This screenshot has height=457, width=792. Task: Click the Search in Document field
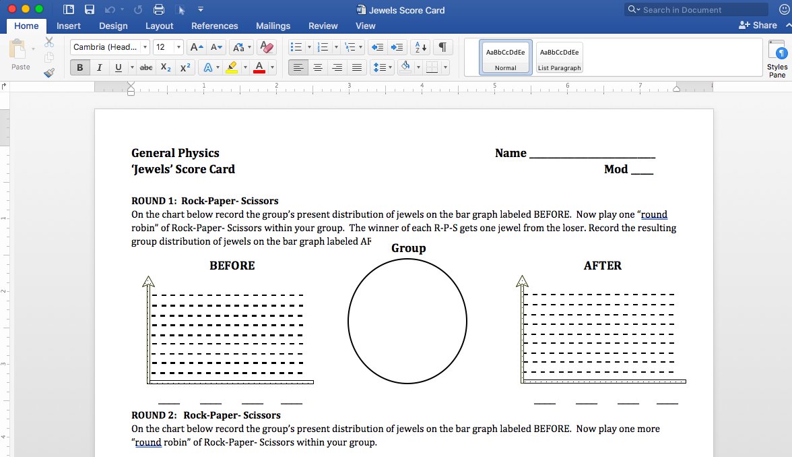696,9
